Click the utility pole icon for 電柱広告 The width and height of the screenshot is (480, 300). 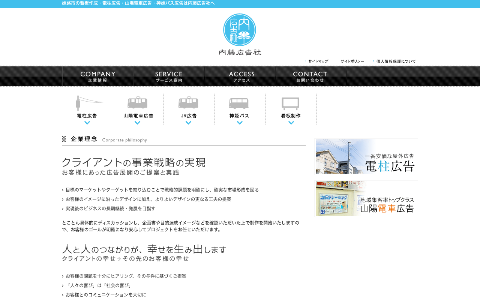coord(89,103)
